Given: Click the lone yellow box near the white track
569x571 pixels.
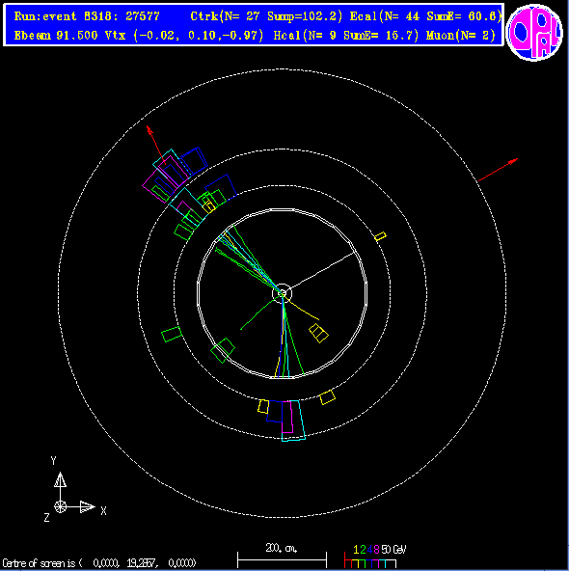Looking at the screenshot, I should tap(380, 236).
